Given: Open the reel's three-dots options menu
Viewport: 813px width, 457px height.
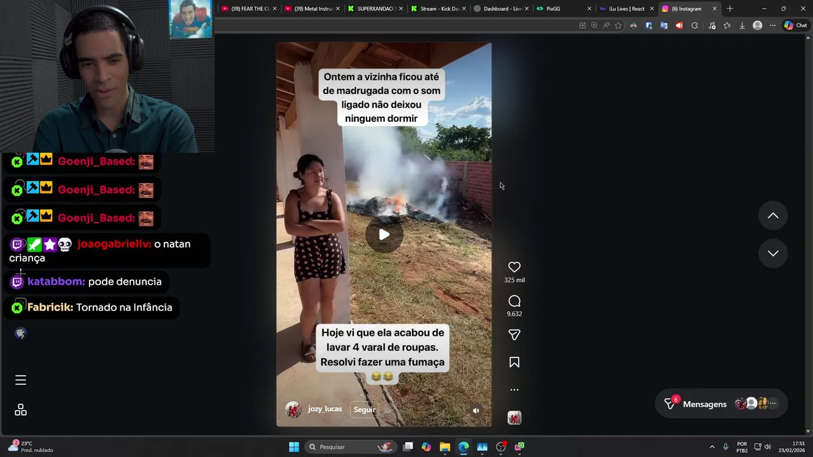Looking at the screenshot, I should pyautogui.click(x=514, y=390).
